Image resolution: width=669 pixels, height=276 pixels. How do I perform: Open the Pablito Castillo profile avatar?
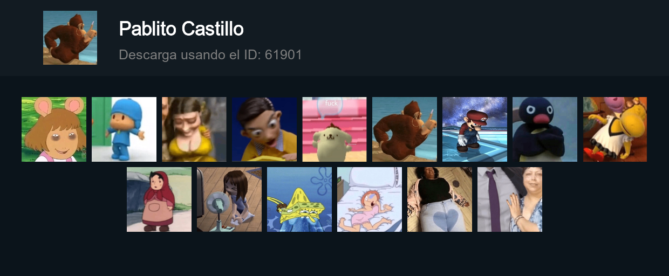click(70, 38)
